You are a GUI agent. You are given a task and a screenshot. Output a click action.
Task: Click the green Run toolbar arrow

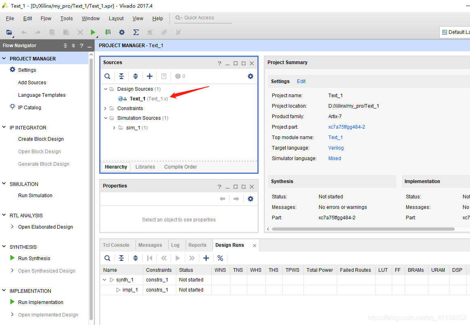pyautogui.click(x=93, y=32)
